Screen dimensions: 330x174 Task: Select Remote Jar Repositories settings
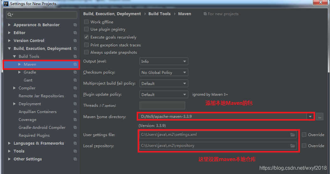[41, 96]
